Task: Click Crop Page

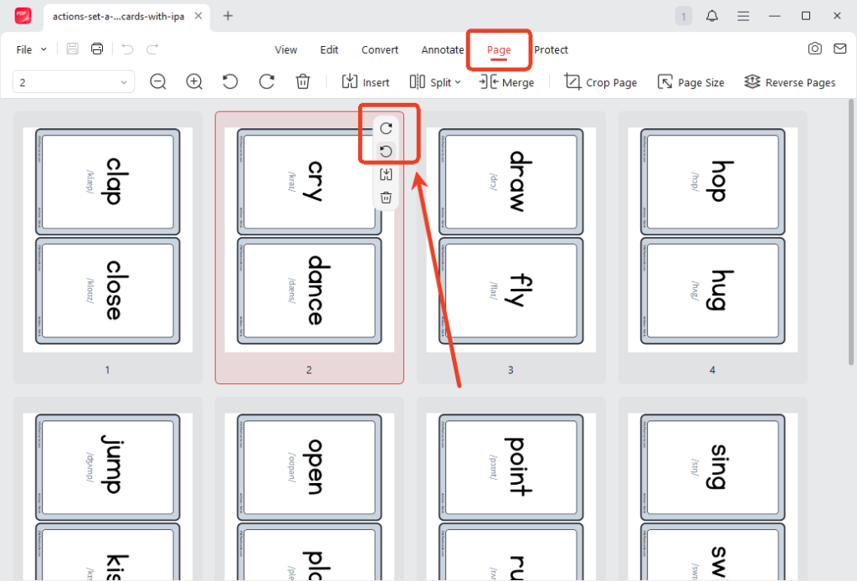Action: click(600, 82)
